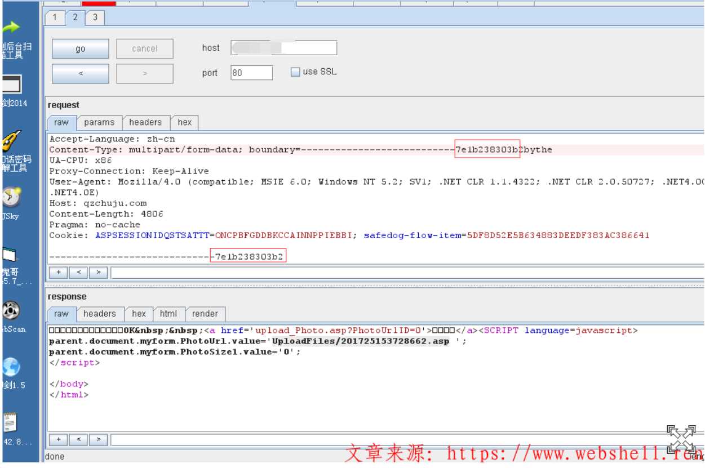Select the response headers tab
This screenshot has height=468, width=705.
tap(100, 314)
